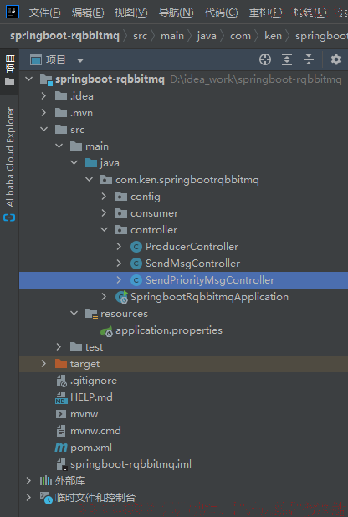Click the 'ken' breadcrumb
Viewport: 348px width, 517px height.
pyautogui.click(x=273, y=36)
